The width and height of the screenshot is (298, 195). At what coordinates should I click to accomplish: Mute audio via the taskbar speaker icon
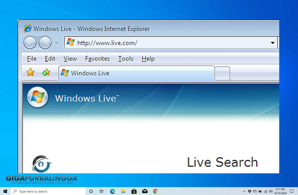click(x=271, y=191)
